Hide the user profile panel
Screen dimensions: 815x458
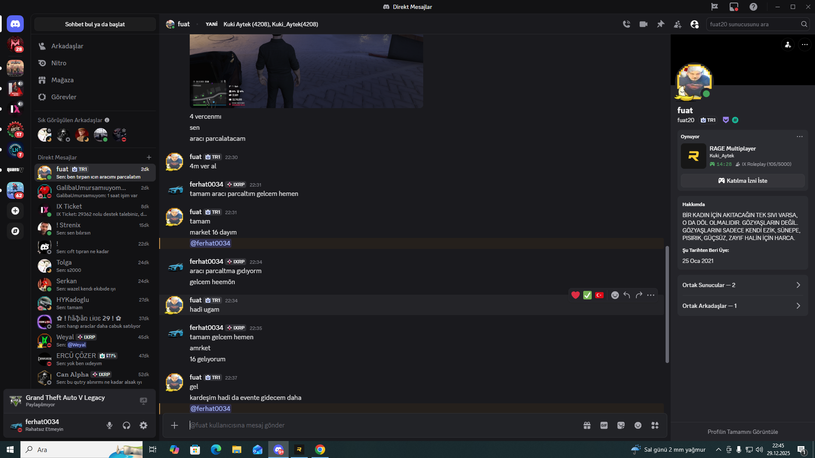point(694,24)
